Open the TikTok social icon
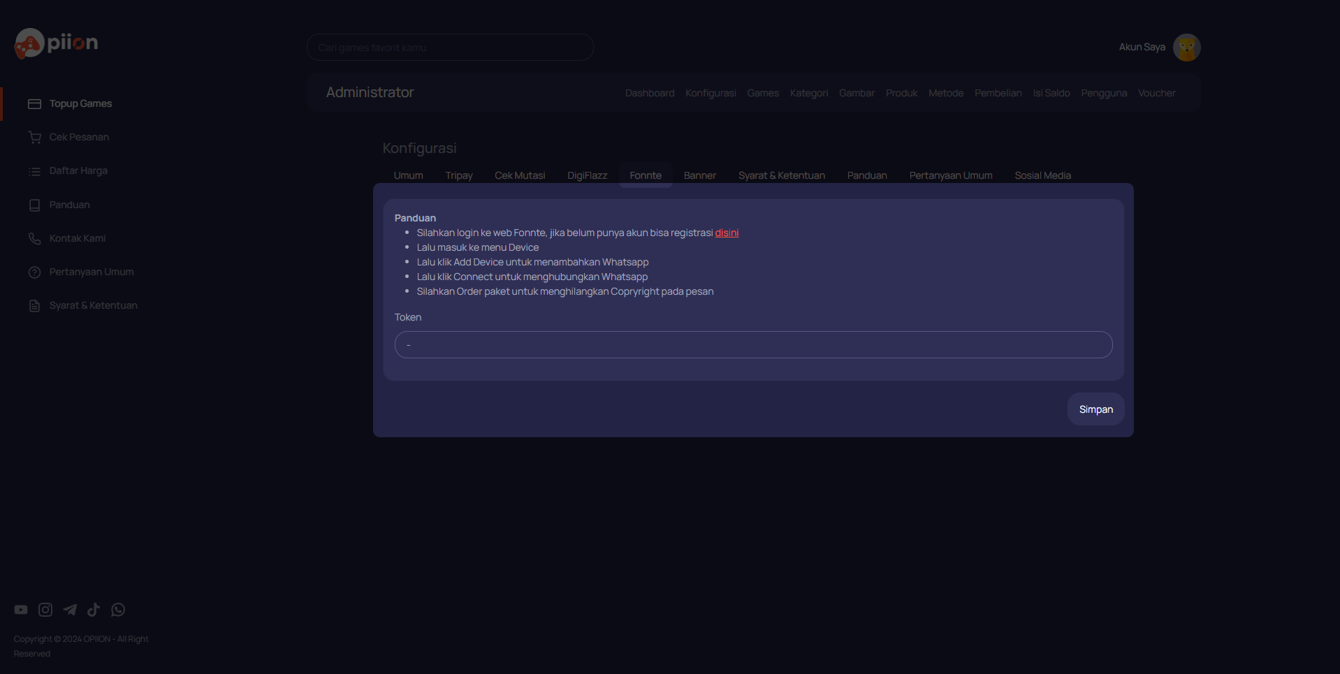 [x=94, y=610]
